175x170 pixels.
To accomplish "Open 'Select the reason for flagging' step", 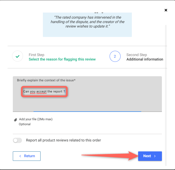I will pos(62,59).
